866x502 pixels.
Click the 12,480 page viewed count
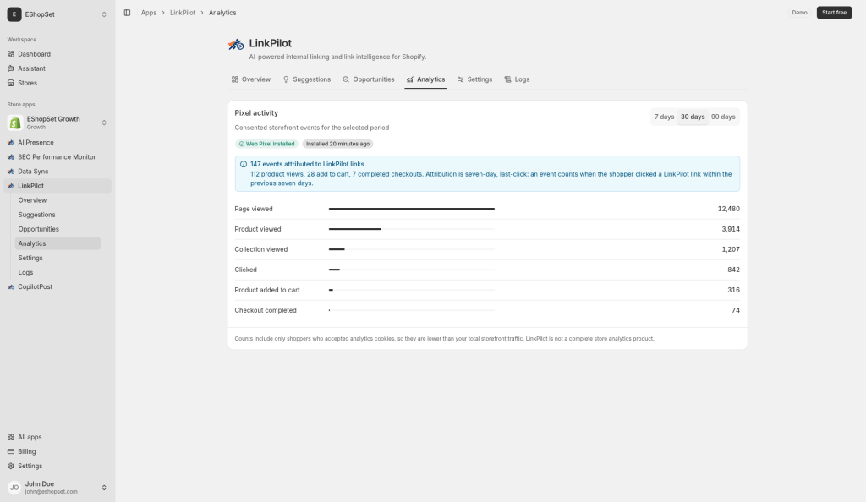point(728,209)
